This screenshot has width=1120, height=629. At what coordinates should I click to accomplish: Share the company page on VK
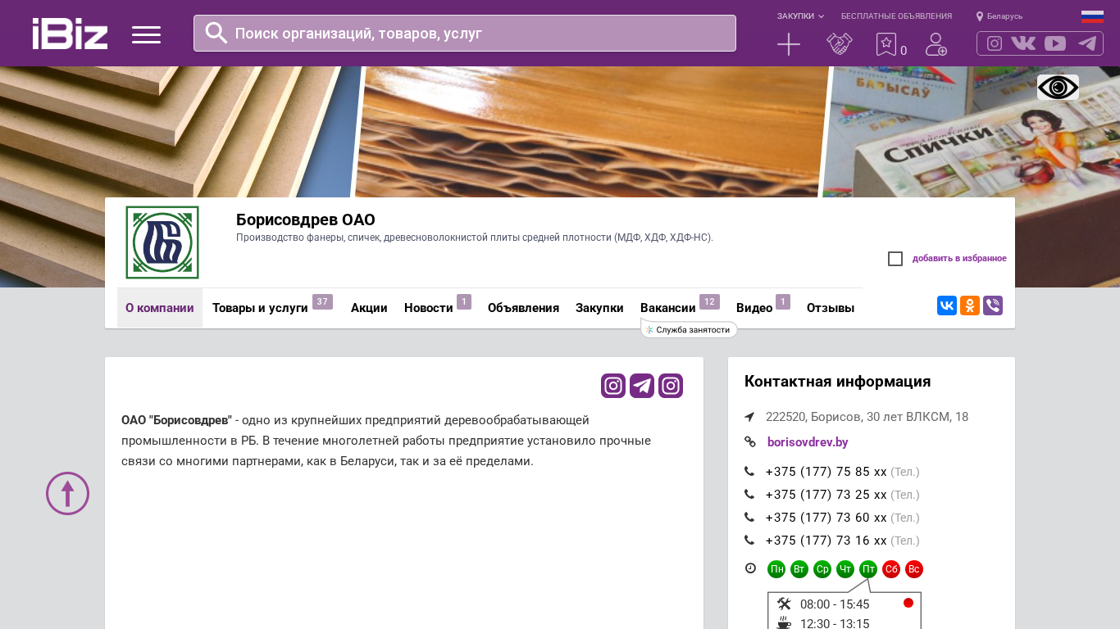pos(947,305)
